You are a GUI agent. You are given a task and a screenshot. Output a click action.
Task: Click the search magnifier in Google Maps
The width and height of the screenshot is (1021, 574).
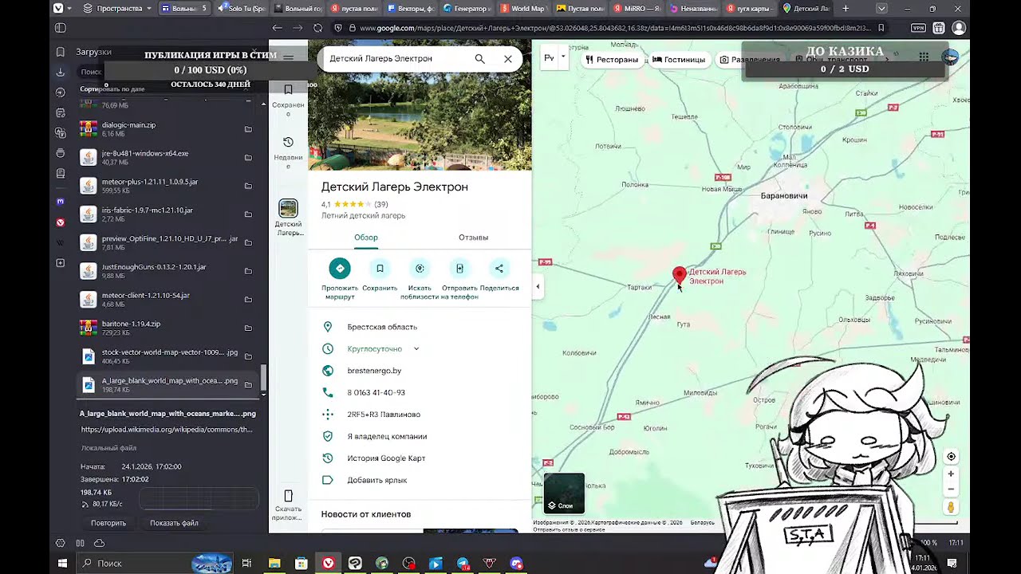click(x=479, y=58)
